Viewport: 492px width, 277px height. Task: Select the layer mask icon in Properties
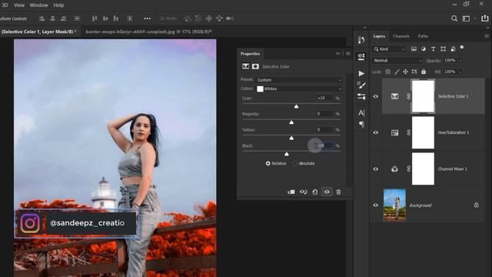[255, 66]
